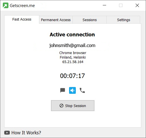The image size is (146, 138).
Task: Click the Stop Session button
Action: [x=73, y=106]
